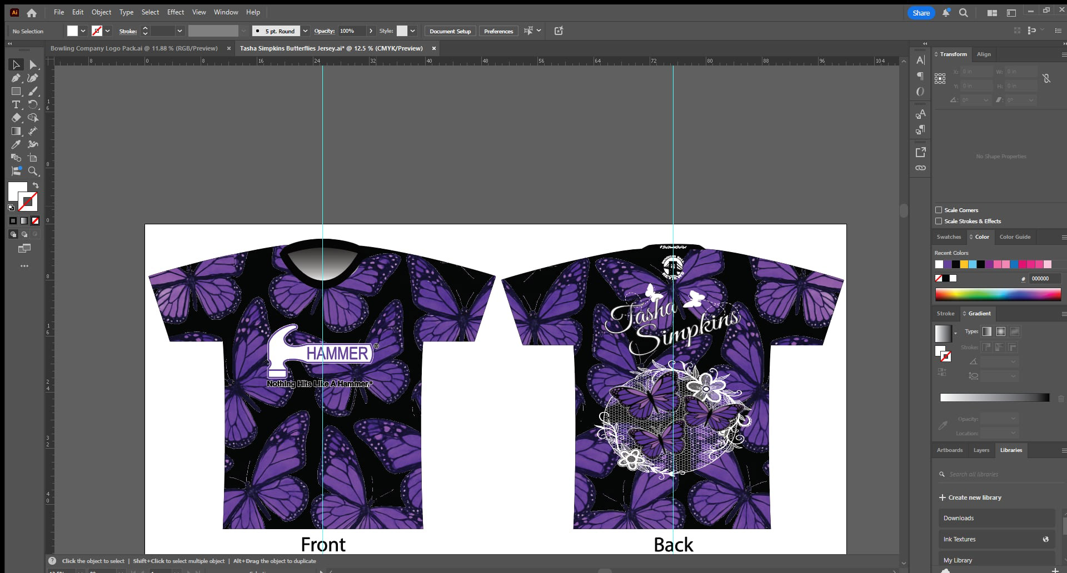Select the Eraser tool
The image size is (1067, 573).
pos(16,118)
